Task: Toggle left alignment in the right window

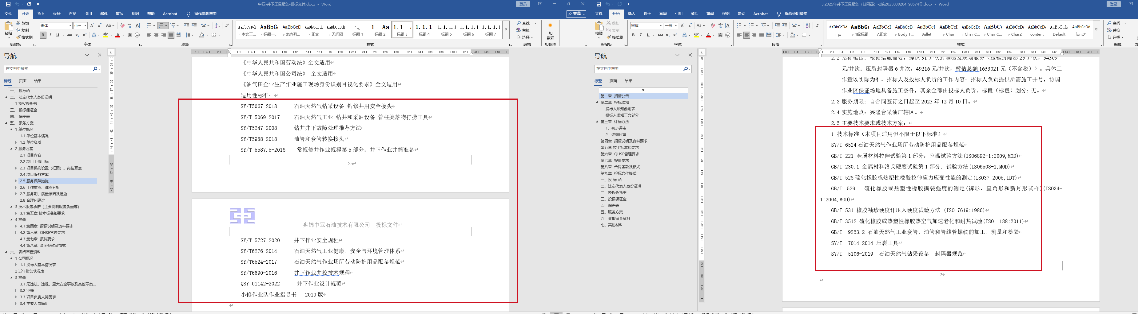Action: 739,35
